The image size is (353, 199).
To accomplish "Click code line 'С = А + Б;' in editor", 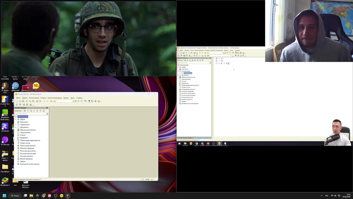I will pos(222,63).
